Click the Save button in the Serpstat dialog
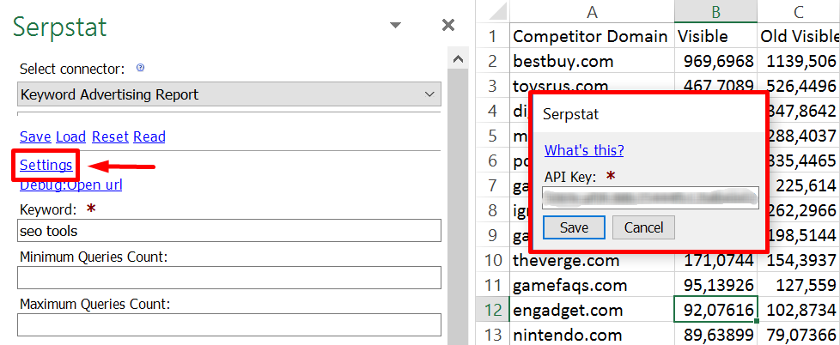This screenshot has height=345, width=840. click(574, 227)
